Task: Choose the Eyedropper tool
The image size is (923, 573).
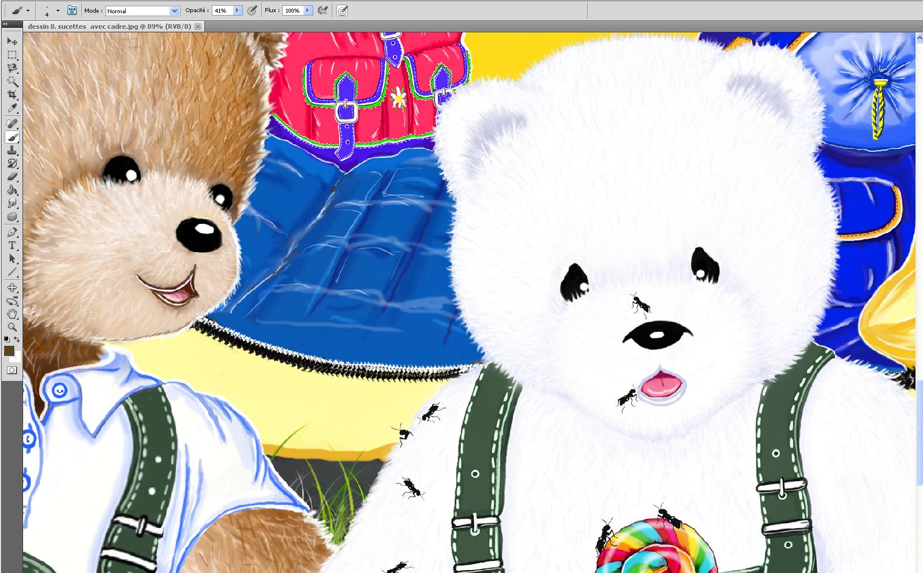Action: click(x=12, y=108)
